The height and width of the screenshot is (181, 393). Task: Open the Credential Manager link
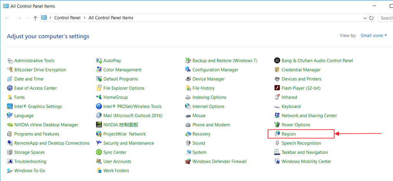301,70
